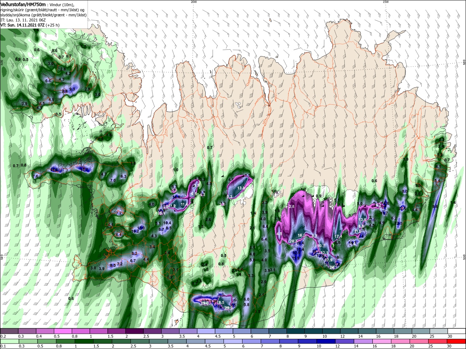This screenshot has height=349, width=466.
Task: Click the precipitation value '8.2'
Action: pyautogui.click(x=134, y=253)
